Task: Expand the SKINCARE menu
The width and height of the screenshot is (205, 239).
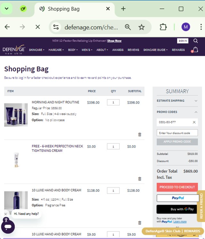Action: pyautogui.click(x=37, y=50)
